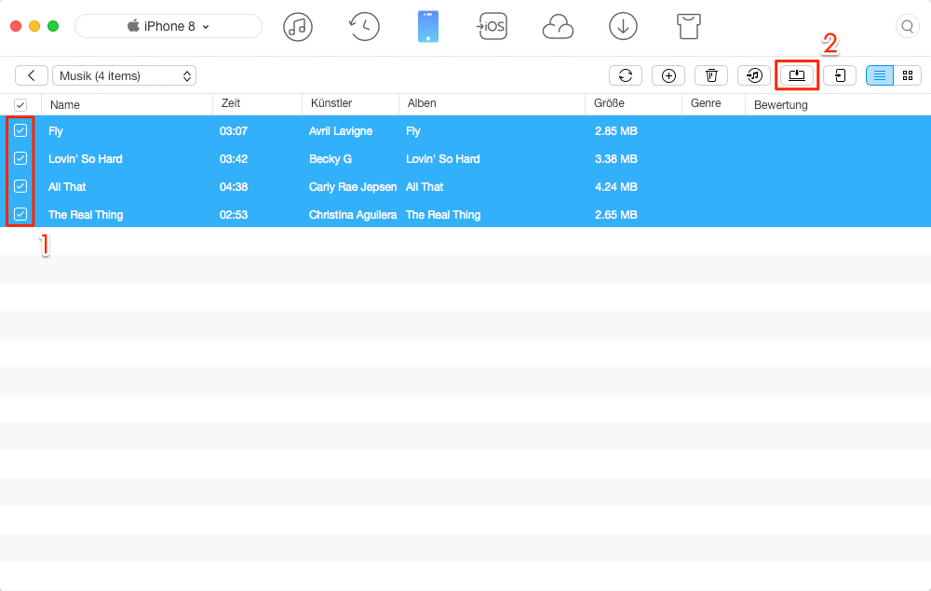This screenshot has height=591, width=931.
Task: Close the window with red button
Action: pos(16,26)
